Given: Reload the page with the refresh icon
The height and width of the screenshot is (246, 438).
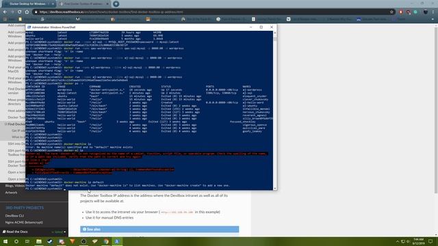Looking at the screenshot, I should [x=19, y=12].
